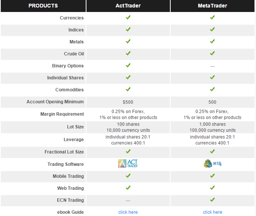Click ActTrader checkmark in Individual Shares row

[128, 77]
